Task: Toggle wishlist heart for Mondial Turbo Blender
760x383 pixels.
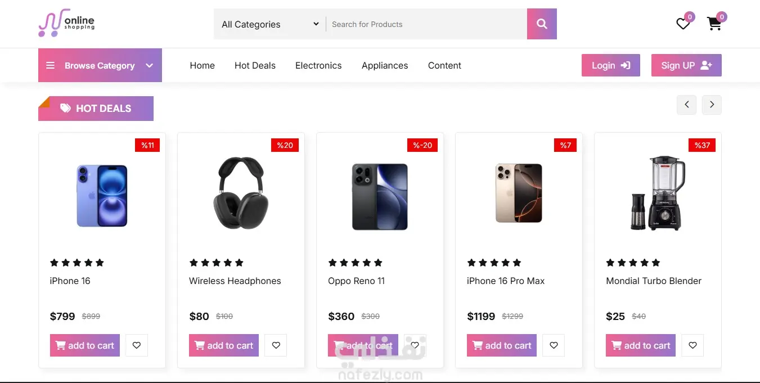Action: click(x=692, y=345)
